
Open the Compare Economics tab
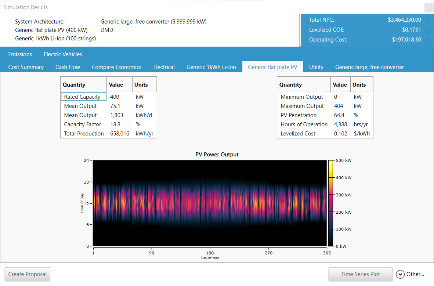pos(116,67)
